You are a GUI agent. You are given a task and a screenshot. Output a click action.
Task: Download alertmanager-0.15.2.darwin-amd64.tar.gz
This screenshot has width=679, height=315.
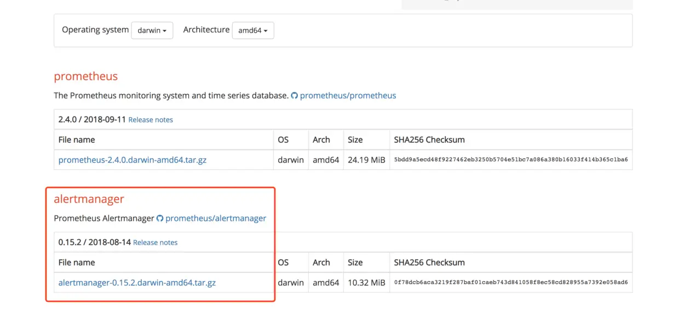(137, 283)
